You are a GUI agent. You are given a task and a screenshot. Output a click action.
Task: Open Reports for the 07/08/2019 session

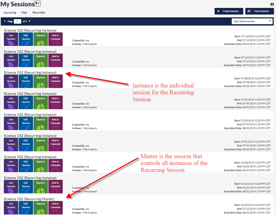click(x=41, y=81)
